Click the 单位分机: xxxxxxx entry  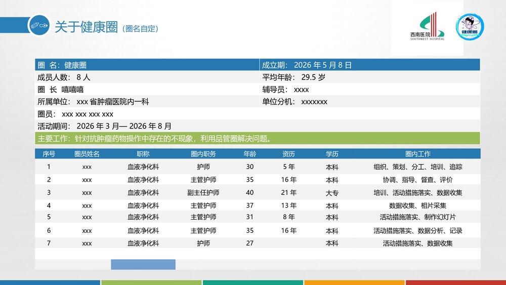(294, 102)
